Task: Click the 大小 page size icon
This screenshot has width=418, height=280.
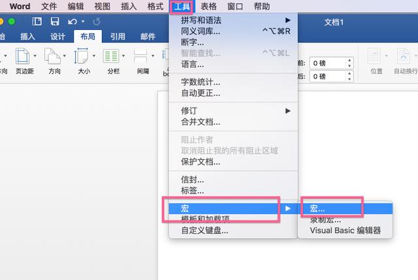Action: (81, 56)
